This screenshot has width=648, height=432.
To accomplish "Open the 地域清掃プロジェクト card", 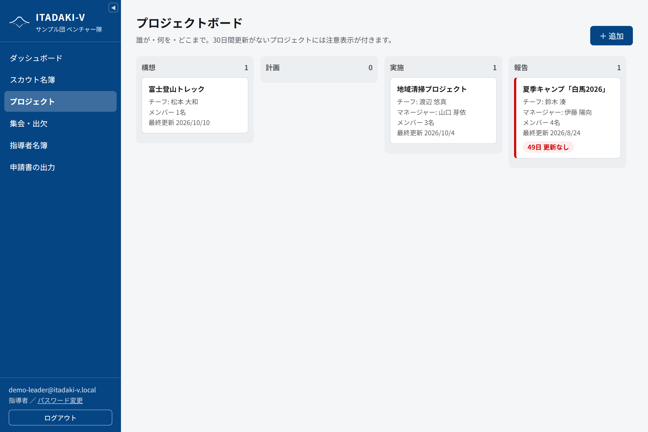I will (443, 110).
